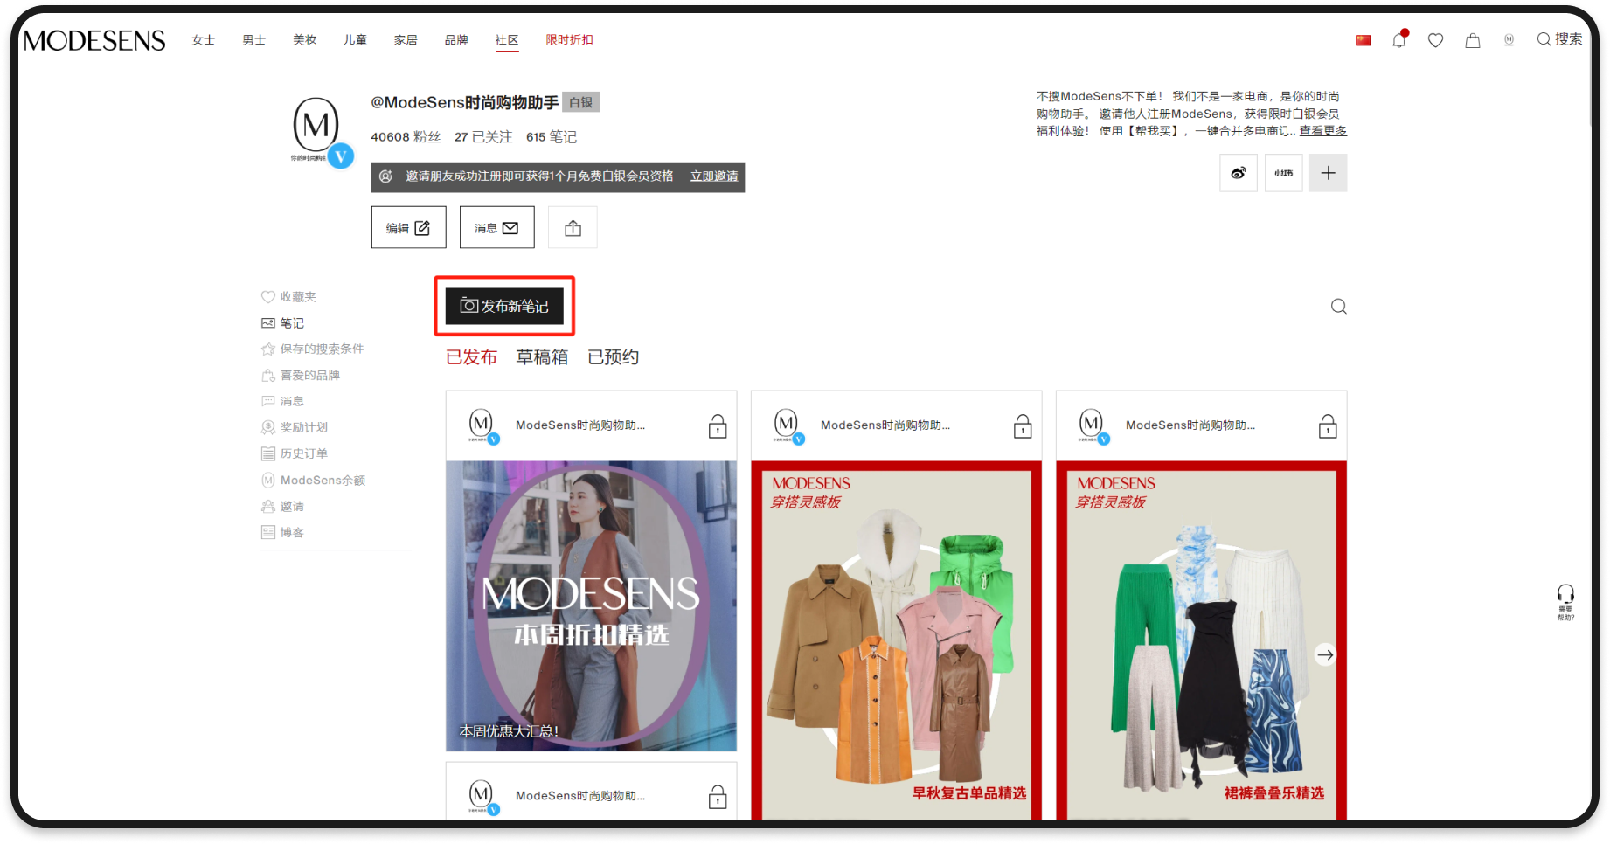Screen dimensions: 1610x844
Task: Toggle lock on second note card
Action: [x=1023, y=426]
